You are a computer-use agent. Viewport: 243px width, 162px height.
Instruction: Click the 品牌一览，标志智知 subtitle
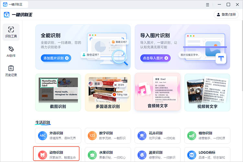212,157
